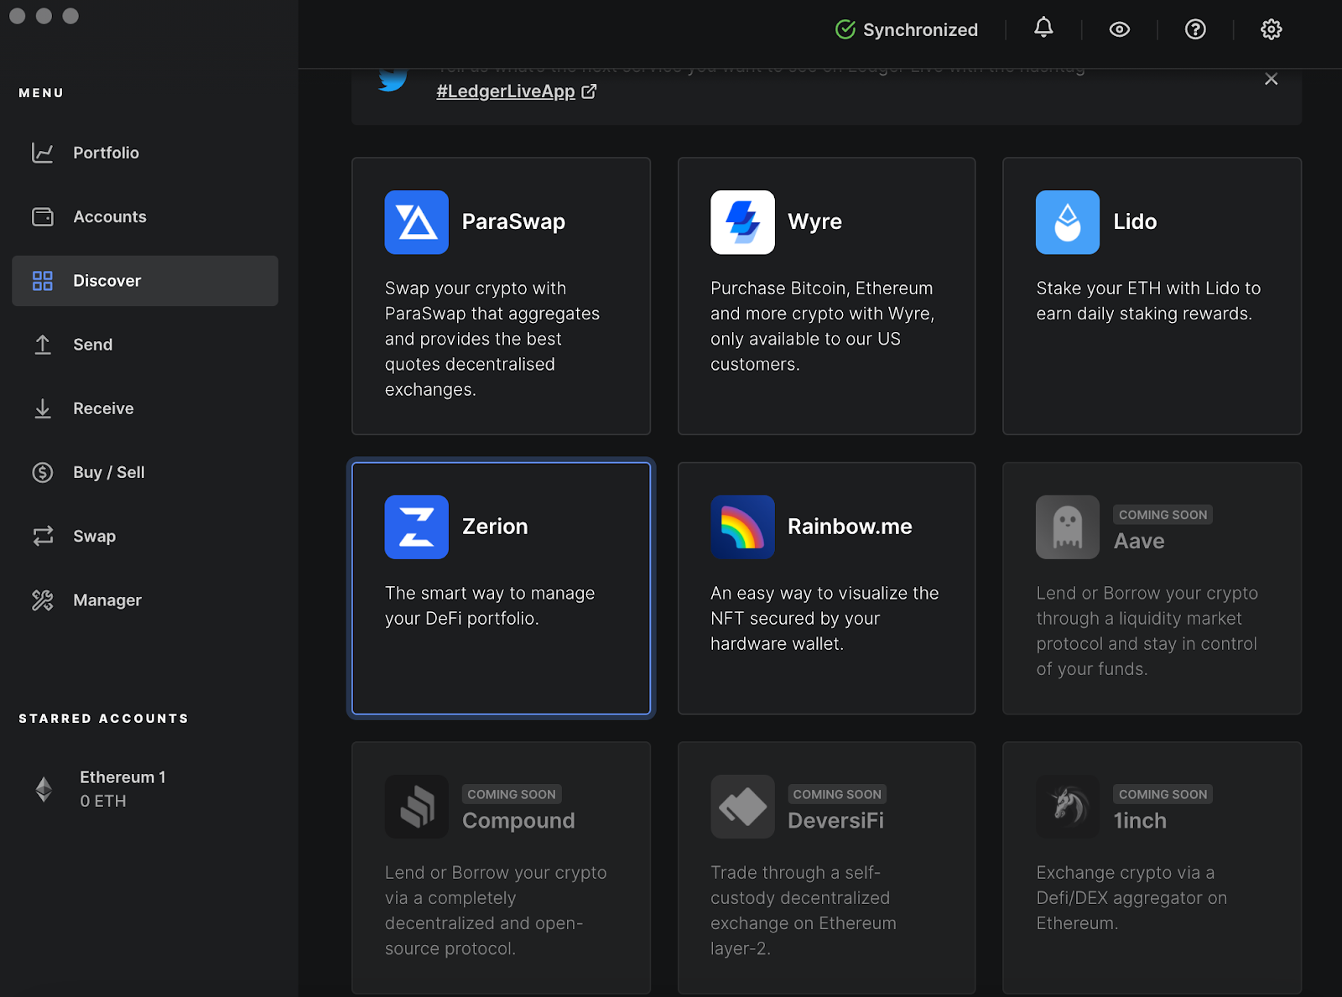Open the Lido staking app title

pyautogui.click(x=1135, y=221)
